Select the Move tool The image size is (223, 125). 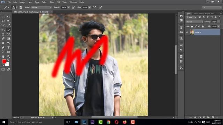8,17
